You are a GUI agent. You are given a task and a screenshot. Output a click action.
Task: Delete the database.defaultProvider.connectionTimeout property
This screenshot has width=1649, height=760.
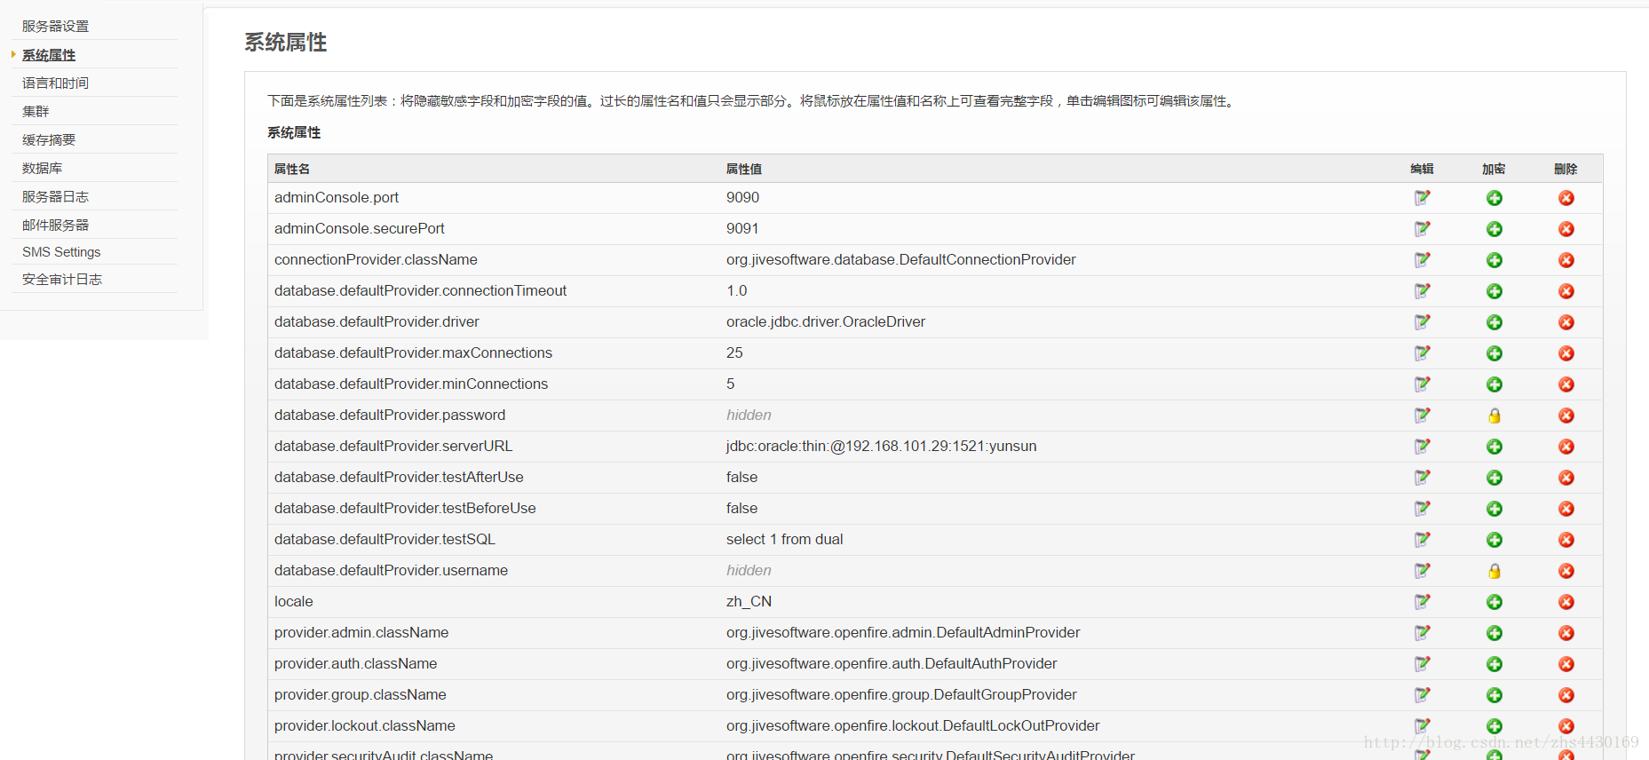tap(1566, 291)
